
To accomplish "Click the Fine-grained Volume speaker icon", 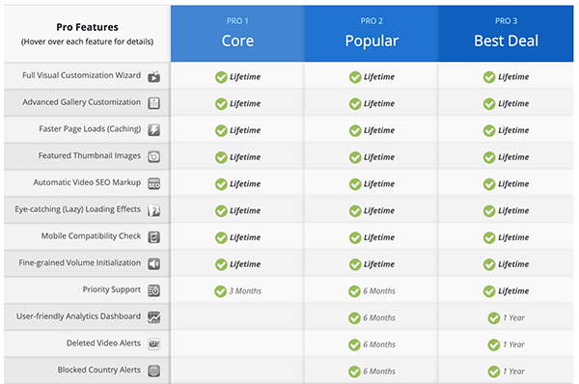I will tap(154, 264).
